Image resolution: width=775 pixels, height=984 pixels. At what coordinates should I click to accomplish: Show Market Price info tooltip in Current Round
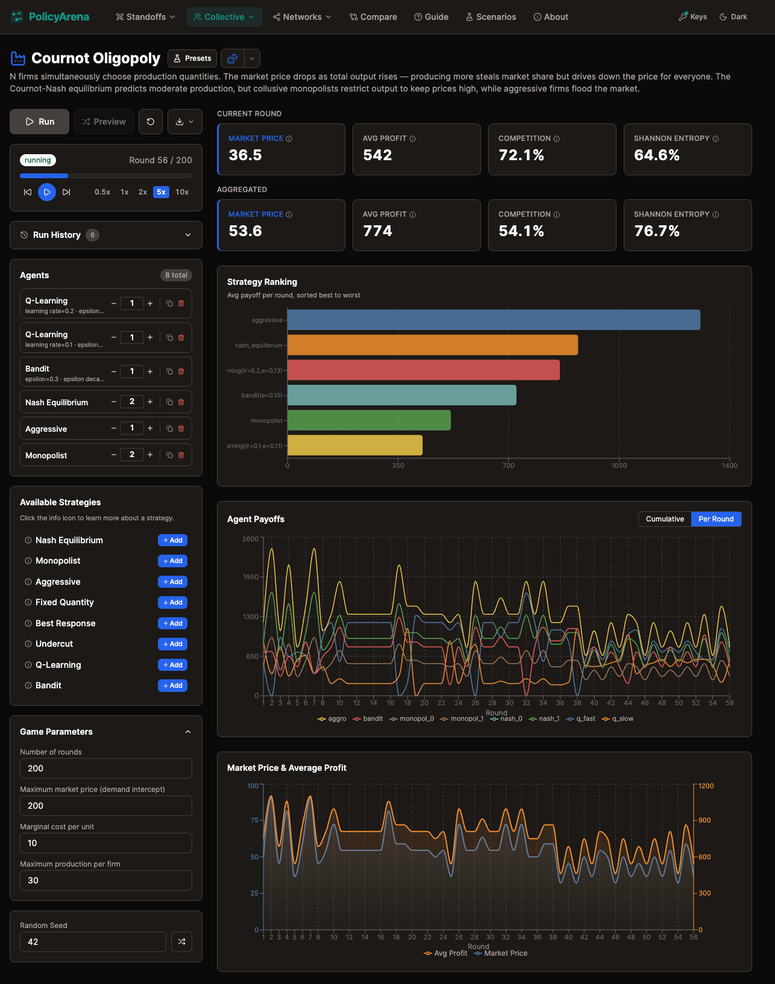point(289,139)
